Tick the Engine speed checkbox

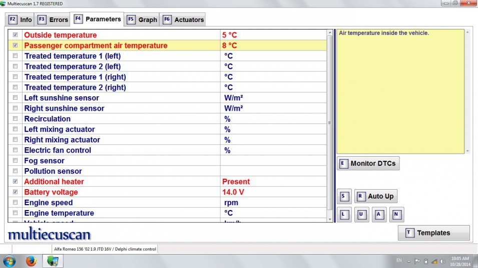pos(15,203)
